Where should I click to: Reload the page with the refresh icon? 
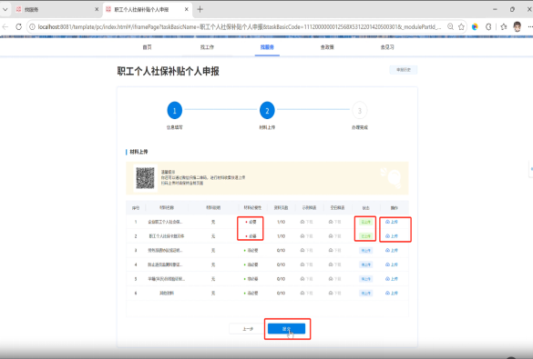point(19,26)
